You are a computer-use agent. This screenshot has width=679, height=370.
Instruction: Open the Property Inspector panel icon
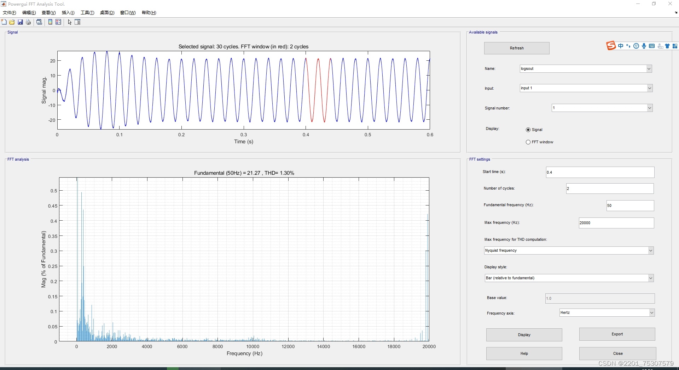tap(78, 22)
